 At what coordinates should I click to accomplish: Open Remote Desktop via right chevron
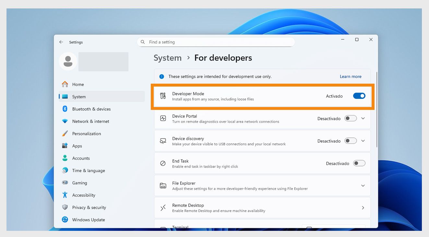(x=363, y=208)
